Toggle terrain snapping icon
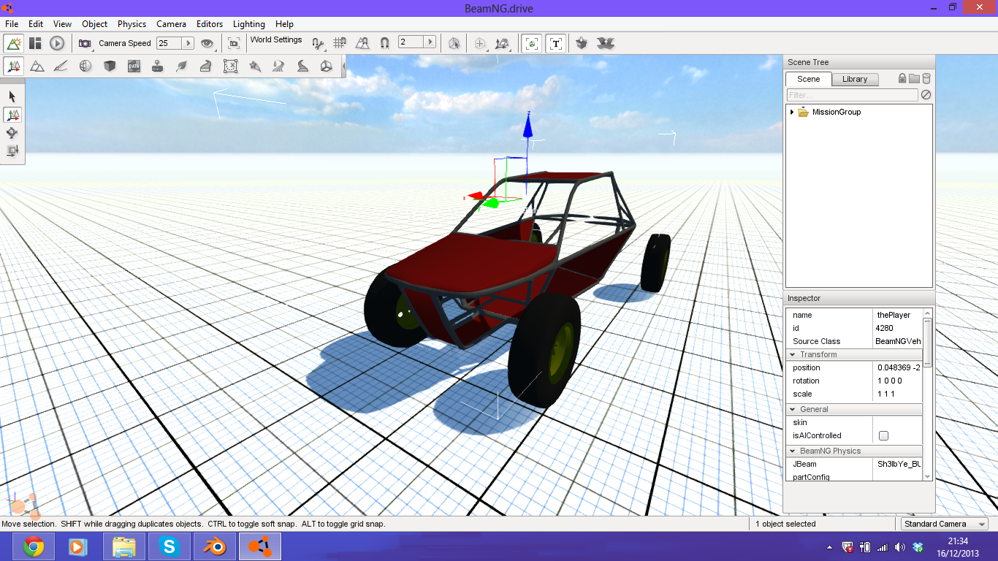This screenshot has width=998, height=561. (x=362, y=43)
